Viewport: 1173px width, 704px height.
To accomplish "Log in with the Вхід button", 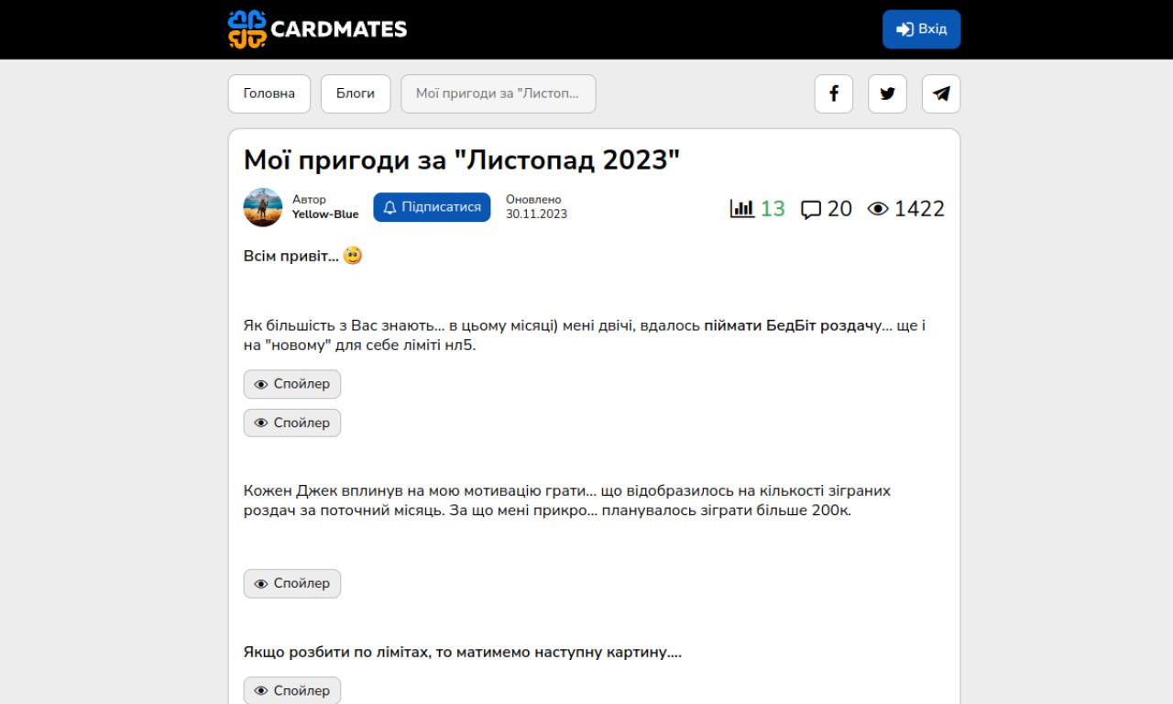I will click(922, 29).
